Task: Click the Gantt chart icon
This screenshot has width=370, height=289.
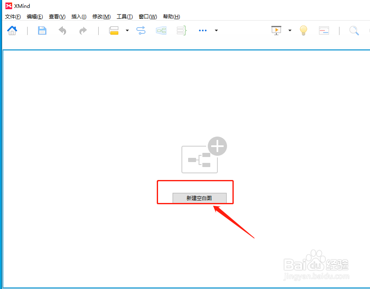Action: [324, 30]
